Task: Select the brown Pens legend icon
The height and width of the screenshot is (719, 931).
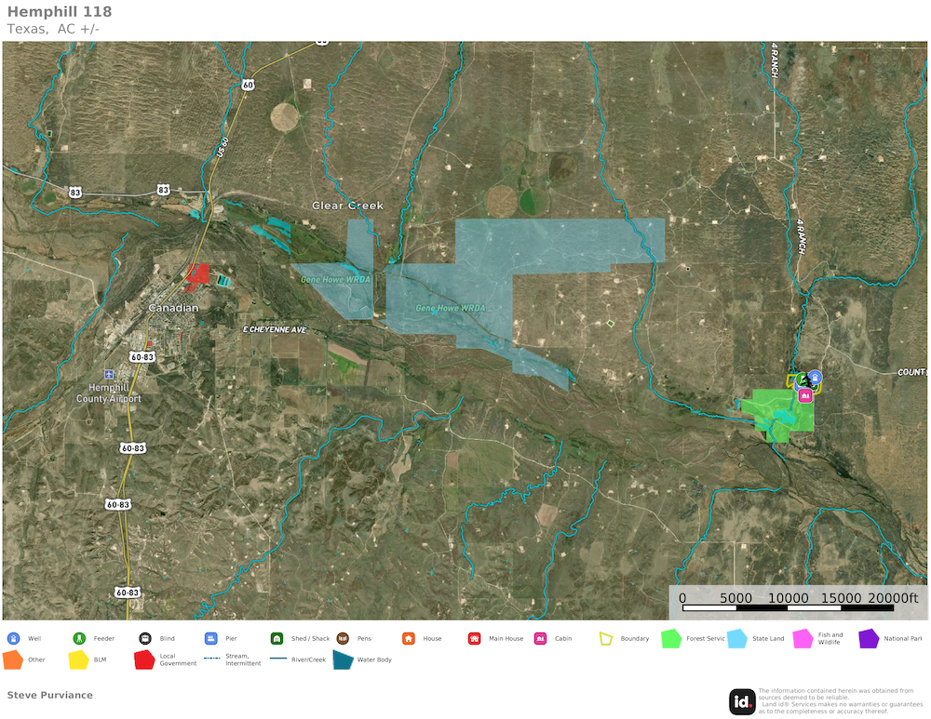Action: click(x=343, y=639)
